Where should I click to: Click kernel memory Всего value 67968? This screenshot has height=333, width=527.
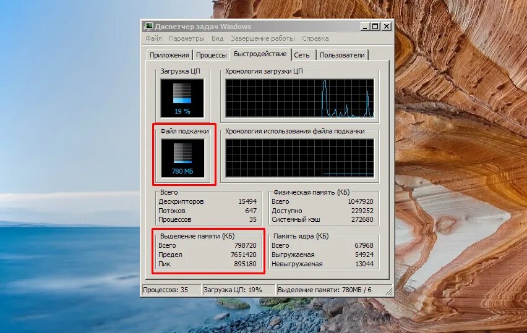364,245
